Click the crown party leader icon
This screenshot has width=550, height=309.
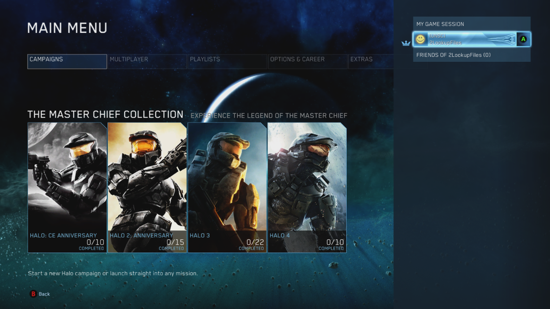[x=406, y=43]
